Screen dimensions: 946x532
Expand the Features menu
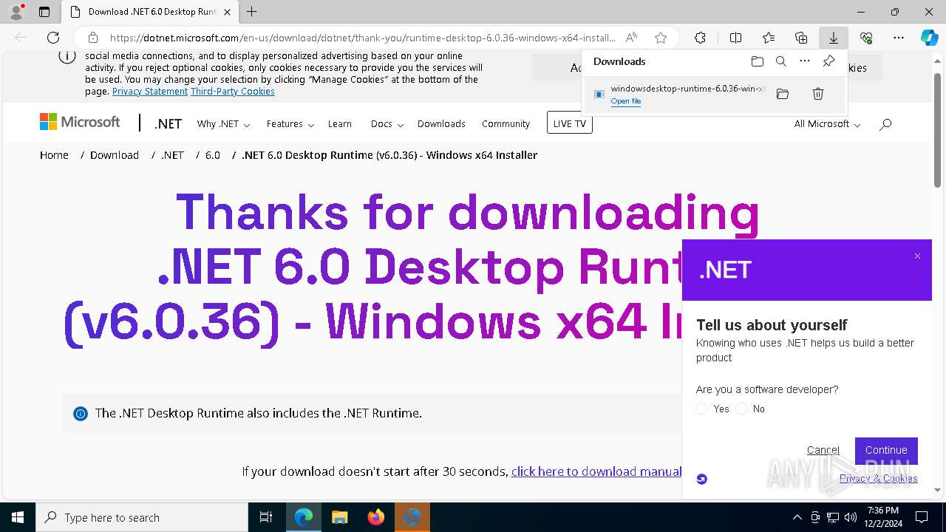click(290, 124)
